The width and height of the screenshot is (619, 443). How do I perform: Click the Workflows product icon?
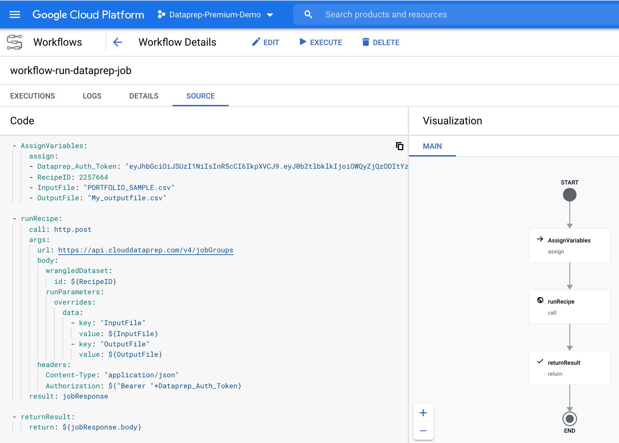click(14, 42)
